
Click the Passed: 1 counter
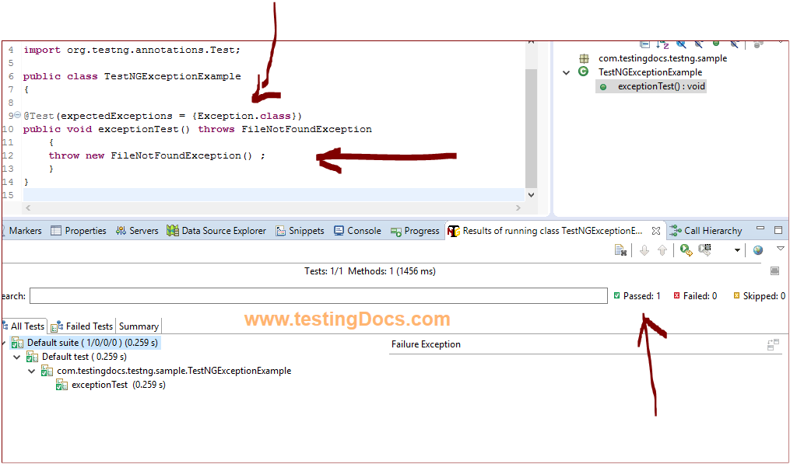(x=638, y=295)
